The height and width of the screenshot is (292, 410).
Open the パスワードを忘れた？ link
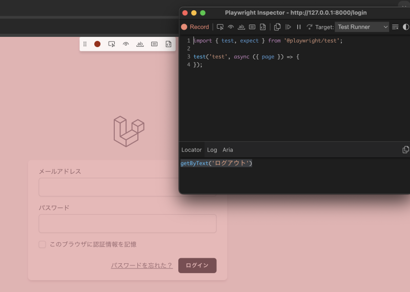tap(141, 265)
